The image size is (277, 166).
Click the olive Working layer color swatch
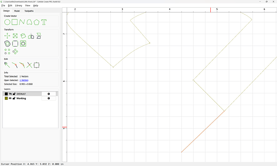tap(6, 98)
